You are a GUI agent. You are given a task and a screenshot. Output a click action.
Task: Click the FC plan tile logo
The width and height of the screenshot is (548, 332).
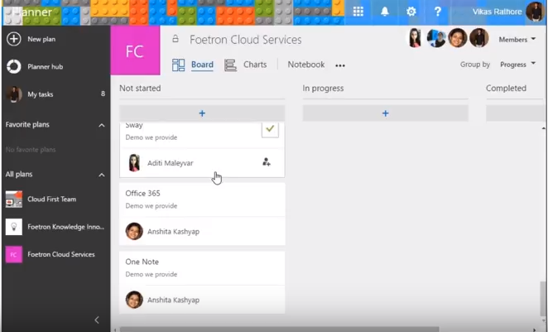pyautogui.click(x=135, y=51)
